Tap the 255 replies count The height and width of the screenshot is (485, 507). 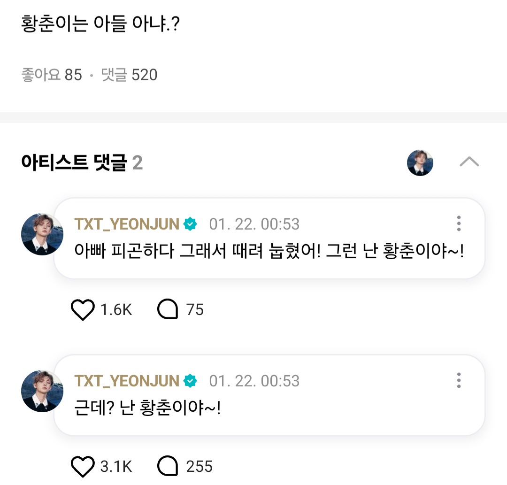coord(199,467)
